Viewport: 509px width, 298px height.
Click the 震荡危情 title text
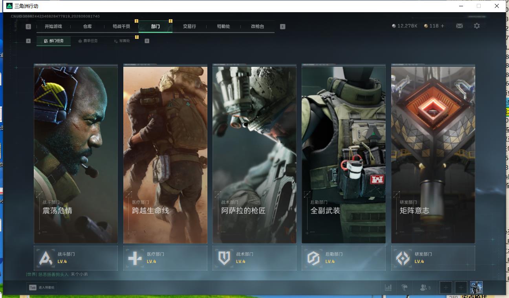57,210
